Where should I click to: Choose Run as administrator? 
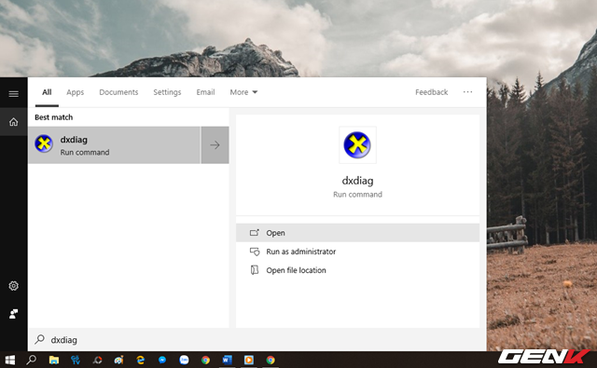point(357,252)
